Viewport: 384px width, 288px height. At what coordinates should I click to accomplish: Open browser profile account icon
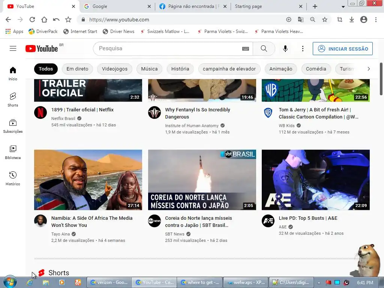(364, 19)
